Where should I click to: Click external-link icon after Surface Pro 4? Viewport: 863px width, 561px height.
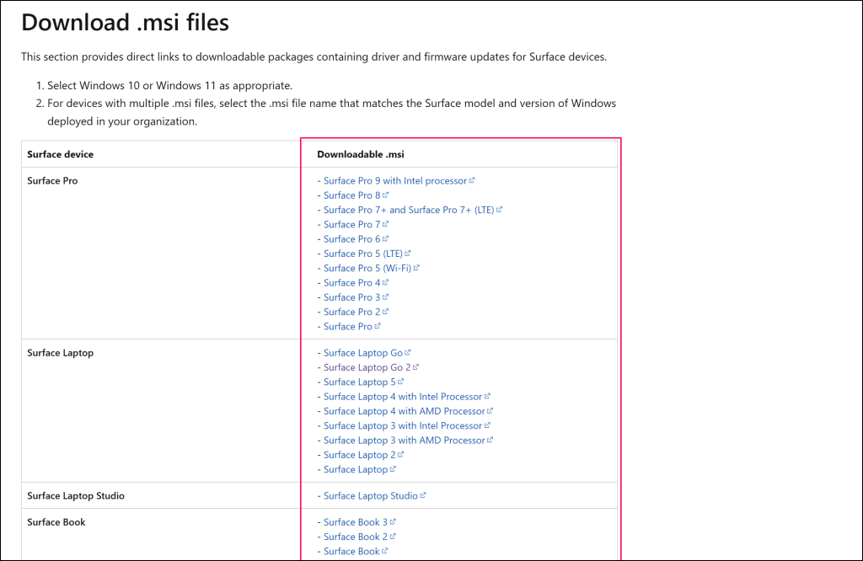pyautogui.click(x=386, y=283)
